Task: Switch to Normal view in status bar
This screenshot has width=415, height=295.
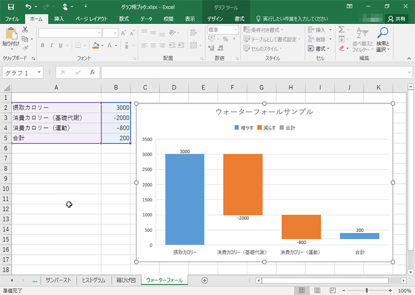Action: coord(302,291)
